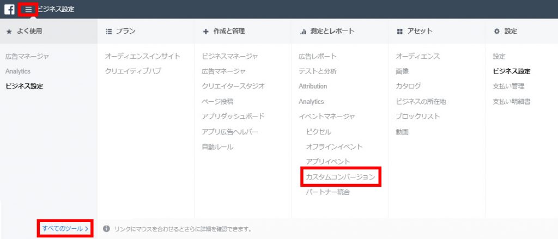558x239 pixels.
Task: Open オフラインイベント
Action: tap(334, 146)
